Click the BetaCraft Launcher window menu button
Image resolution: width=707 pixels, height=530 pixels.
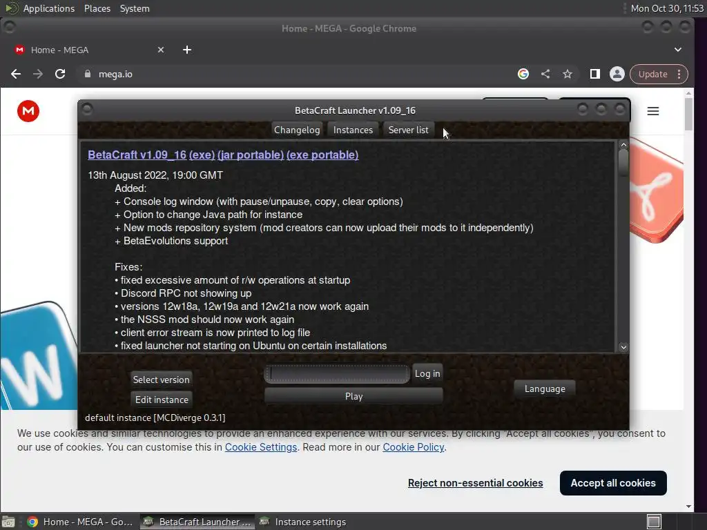(x=87, y=110)
